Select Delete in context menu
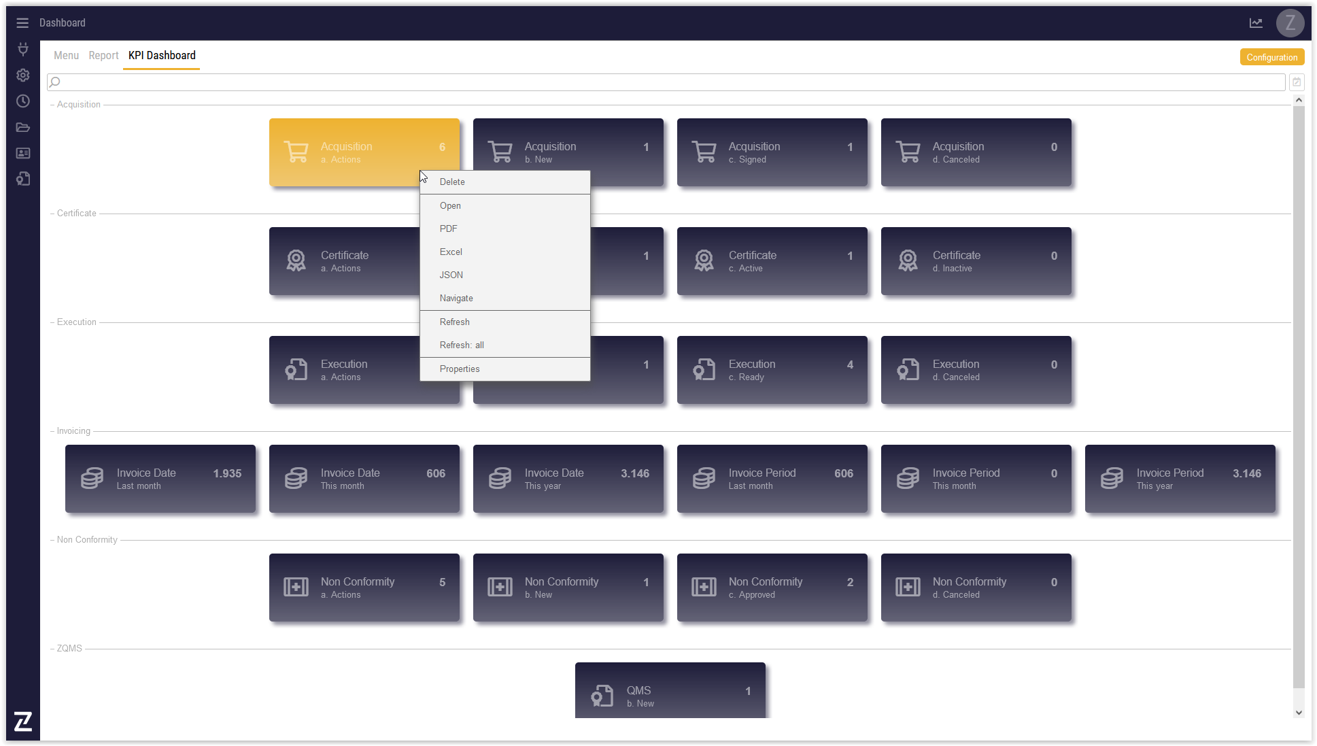Screen dimensions: 1317x746 452,182
